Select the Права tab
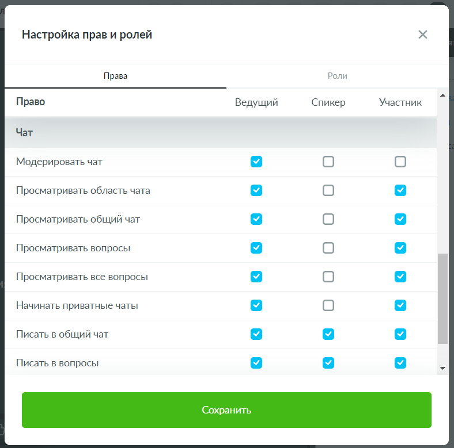454x448 pixels. click(x=115, y=76)
